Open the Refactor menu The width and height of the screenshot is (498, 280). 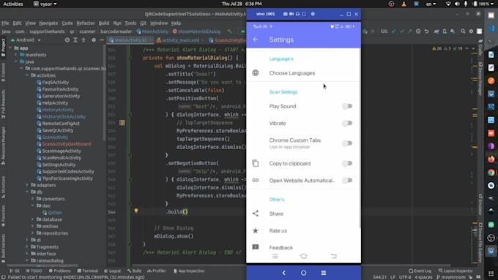[x=86, y=23]
